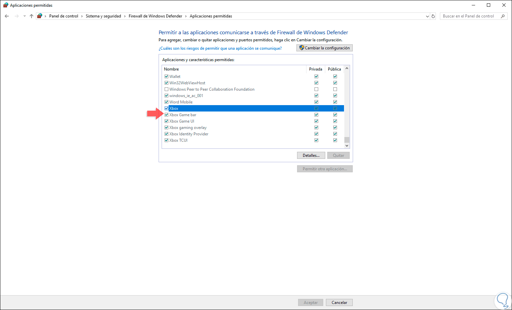Sort list by Nombre column header
512x310 pixels.
coord(171,69)
